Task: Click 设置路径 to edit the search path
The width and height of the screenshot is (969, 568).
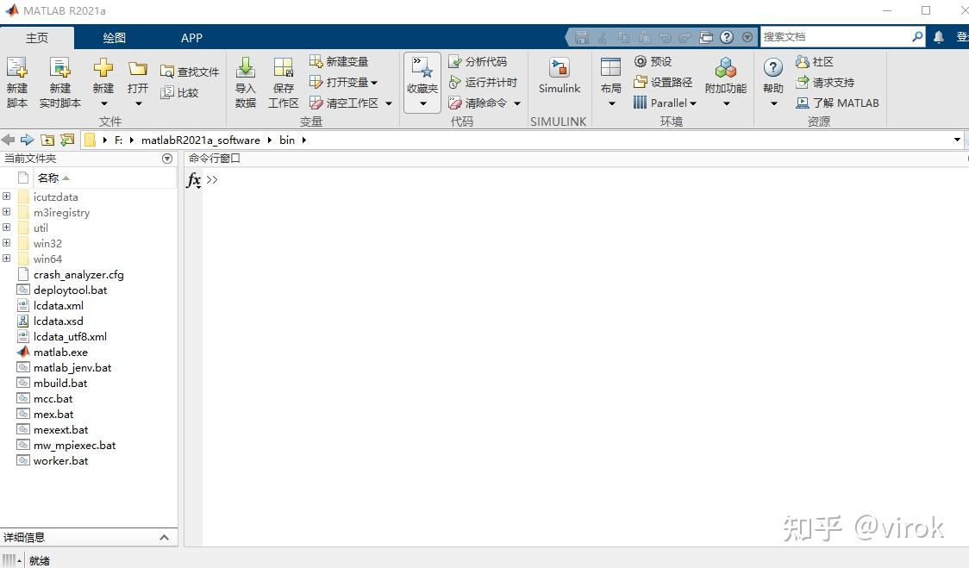Action: click(x=664, y=82)
